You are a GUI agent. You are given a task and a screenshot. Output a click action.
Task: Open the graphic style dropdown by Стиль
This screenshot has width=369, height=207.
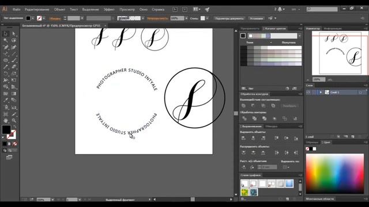tap(207, 18)
